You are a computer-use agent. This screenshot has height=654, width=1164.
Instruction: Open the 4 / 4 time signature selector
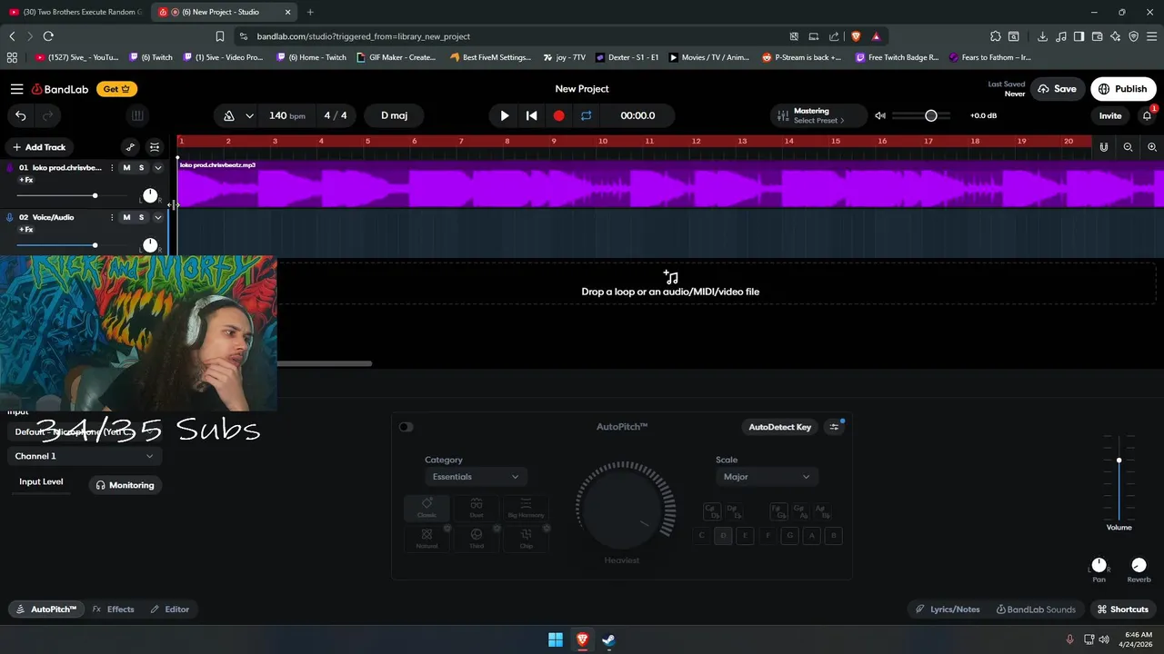pyautogui.click(x=336, y=115)
